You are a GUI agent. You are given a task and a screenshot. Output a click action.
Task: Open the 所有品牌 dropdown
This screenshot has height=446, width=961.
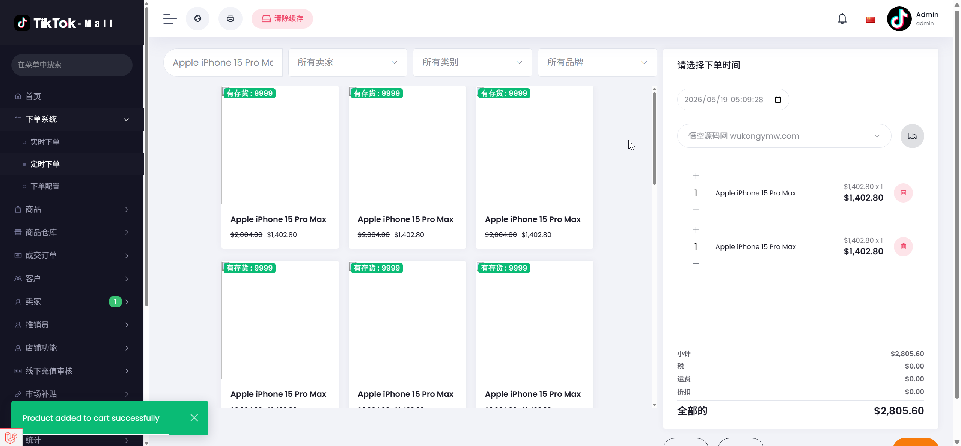tap(597, 62)
